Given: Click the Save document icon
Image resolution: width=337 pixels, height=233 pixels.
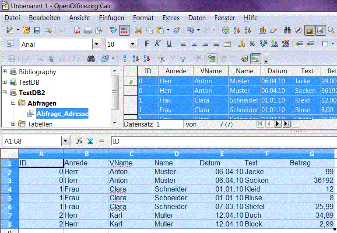Looking at the screenshot, I should coord(37,31).
